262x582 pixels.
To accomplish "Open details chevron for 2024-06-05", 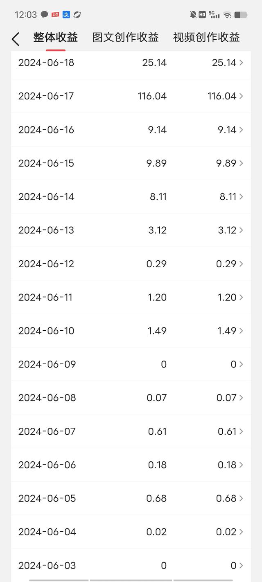I will tap(241, 499).
